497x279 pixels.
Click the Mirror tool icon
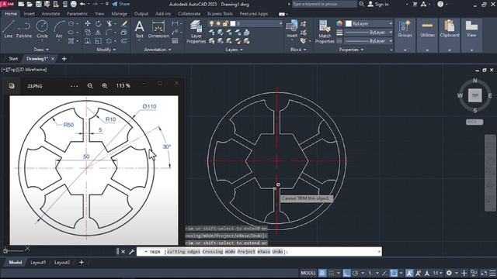pos(99,33)
